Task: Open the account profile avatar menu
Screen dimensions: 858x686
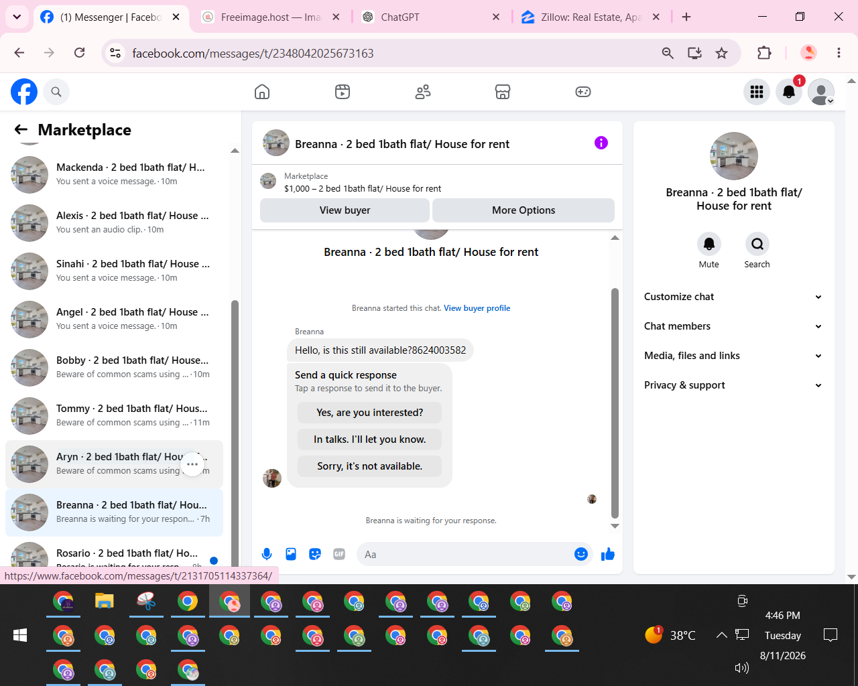Action: tap(821, 92)
